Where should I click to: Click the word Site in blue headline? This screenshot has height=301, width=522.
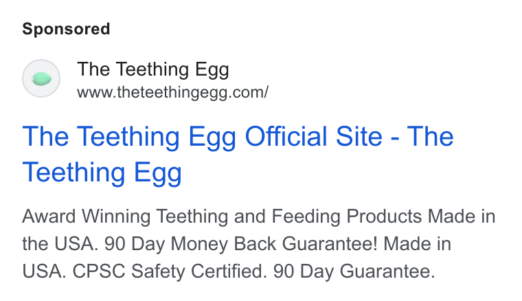pyautogui.click(x=359, y=136)
